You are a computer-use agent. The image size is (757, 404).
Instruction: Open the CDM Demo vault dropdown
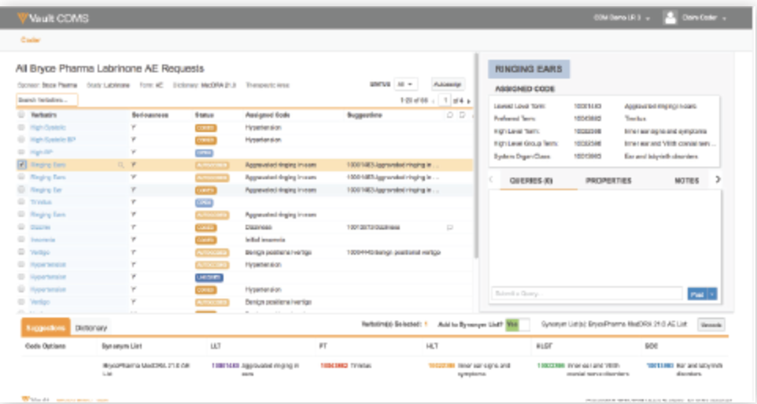point(622,18)
